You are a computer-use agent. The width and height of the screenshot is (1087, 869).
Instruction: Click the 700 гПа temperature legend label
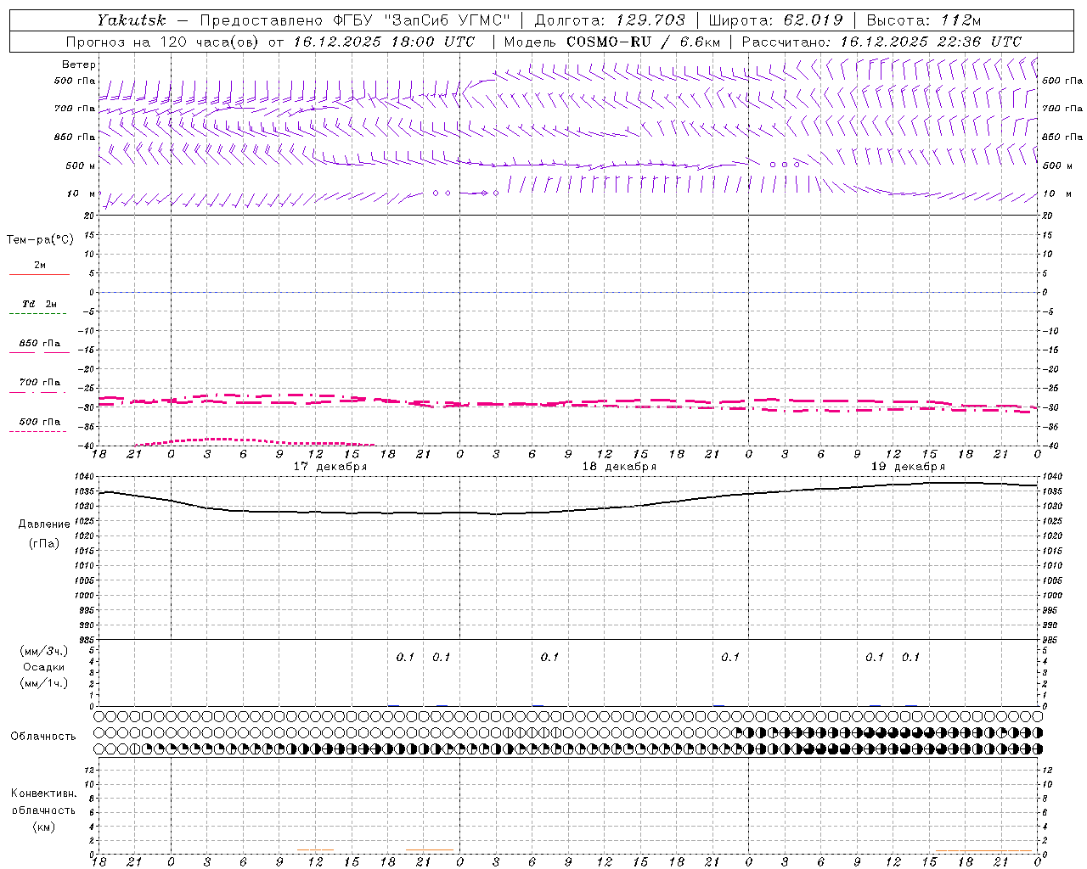(40, 383)
